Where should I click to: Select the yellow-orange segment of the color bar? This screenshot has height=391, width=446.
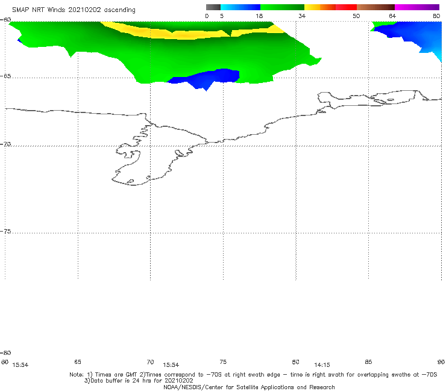[320, 7]
